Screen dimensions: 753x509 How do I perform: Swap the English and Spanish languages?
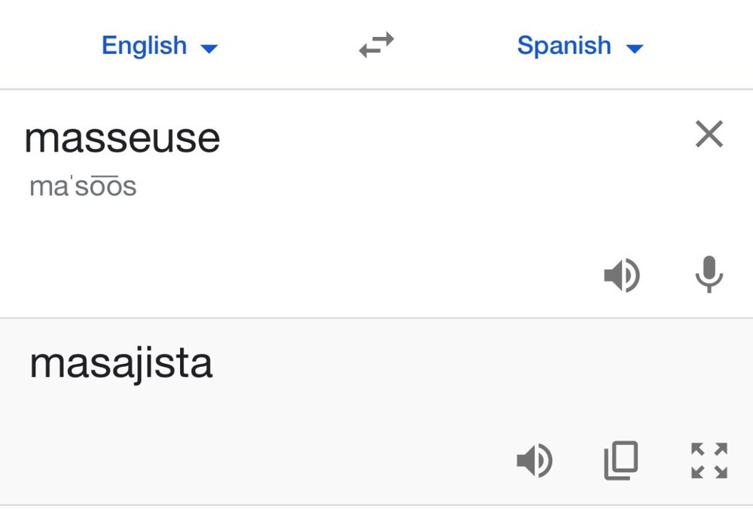(376, 46)
